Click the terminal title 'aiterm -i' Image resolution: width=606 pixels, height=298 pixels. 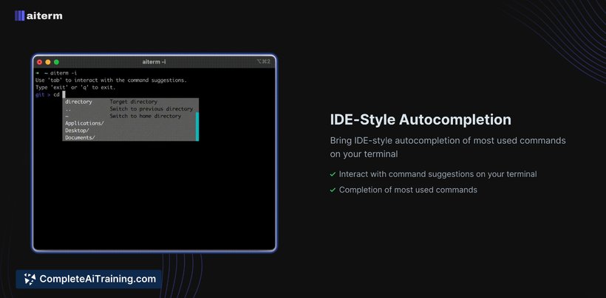[x=154, y=62]
